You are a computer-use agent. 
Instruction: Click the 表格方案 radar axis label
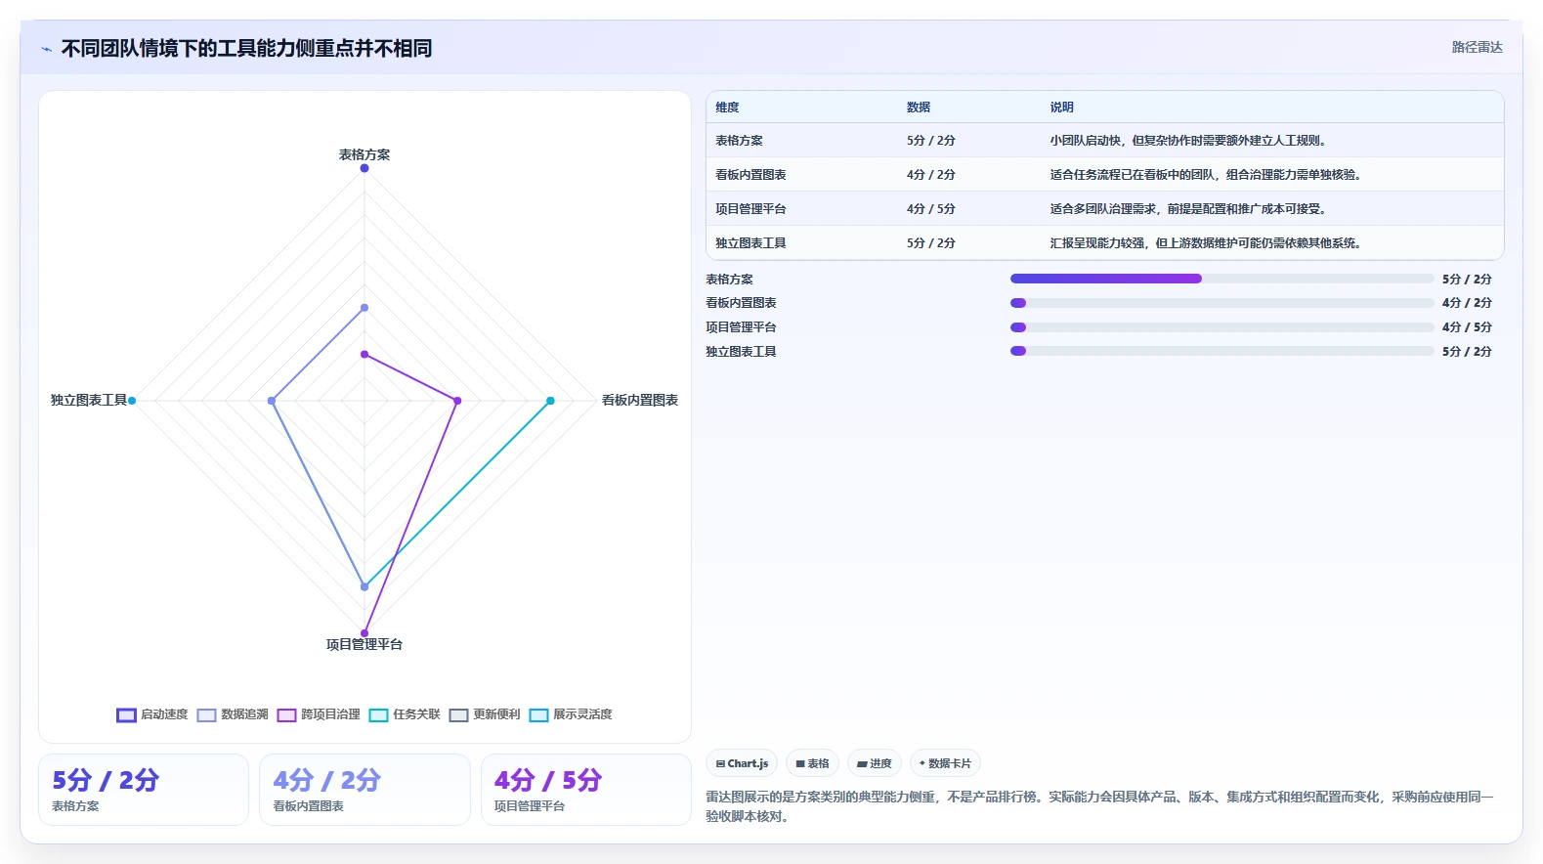(364, 154)
